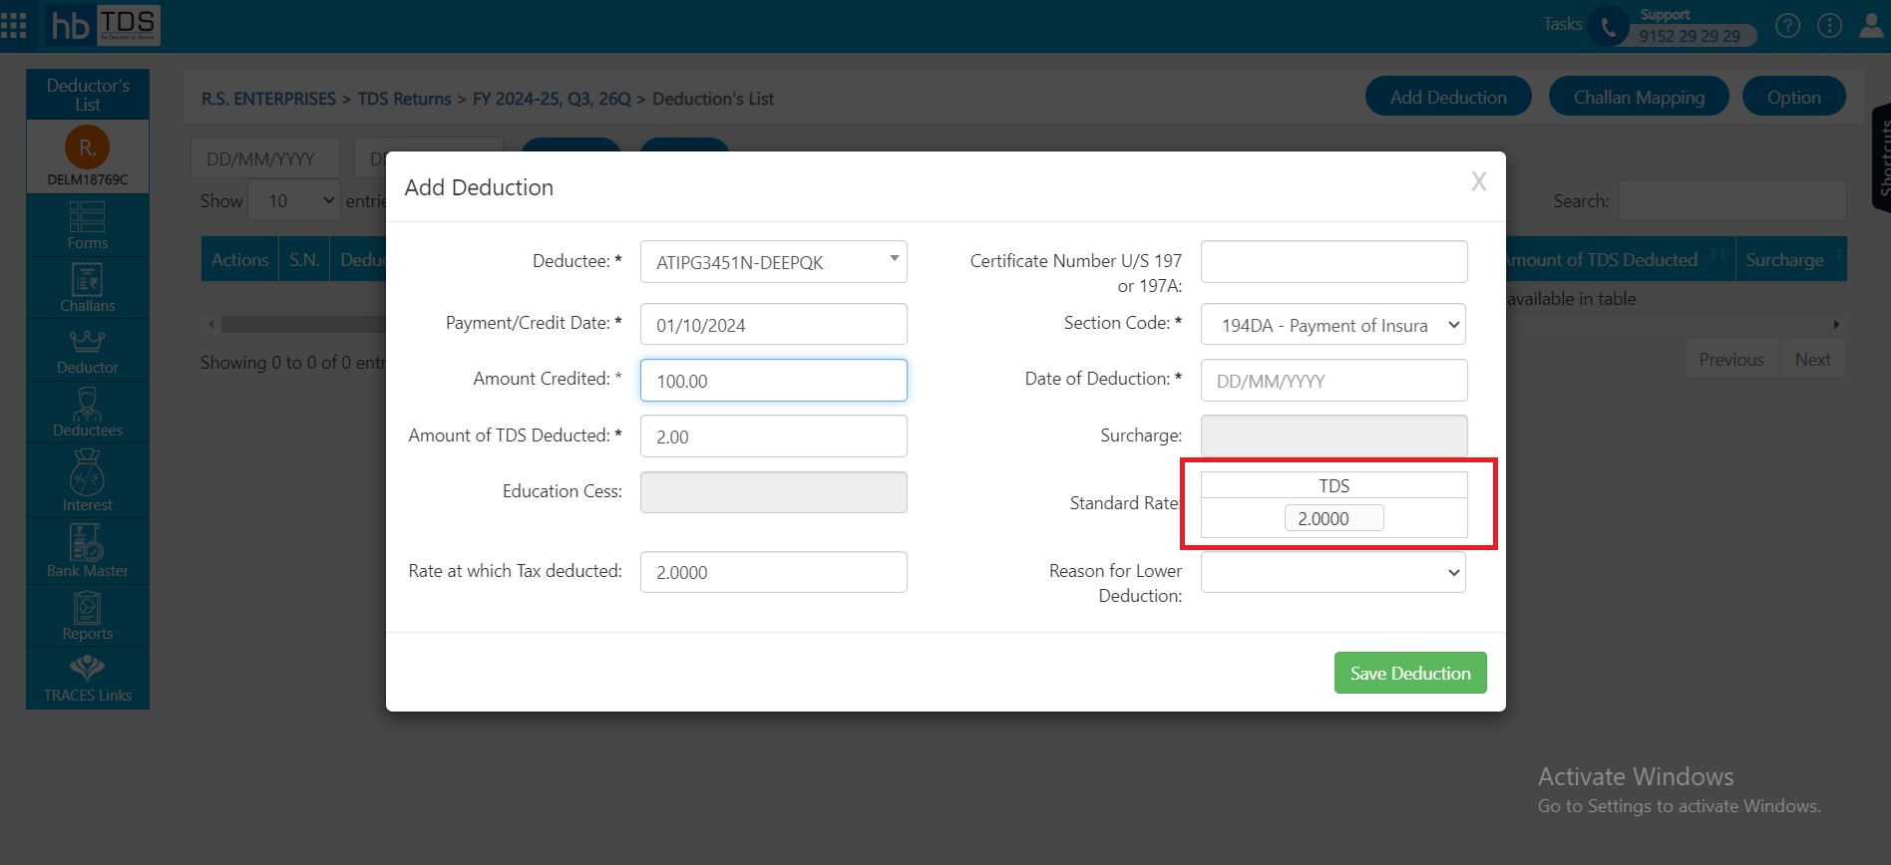
Task: Click the table's left scroll arrow
Action: (210, 324)
